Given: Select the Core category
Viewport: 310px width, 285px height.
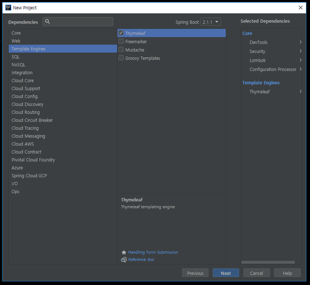Looking at the screenshot, I should pos(63,33).
